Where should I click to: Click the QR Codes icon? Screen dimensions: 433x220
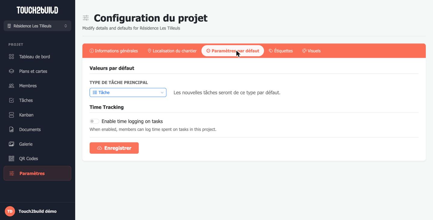pos(11,159)
